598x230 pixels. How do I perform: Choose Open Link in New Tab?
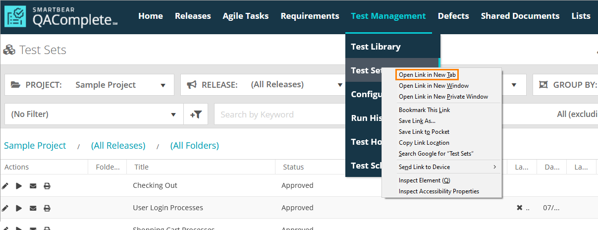(427, 75)
